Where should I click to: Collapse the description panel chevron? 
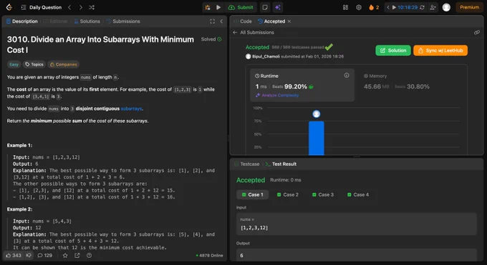click(x=221, y=21)
